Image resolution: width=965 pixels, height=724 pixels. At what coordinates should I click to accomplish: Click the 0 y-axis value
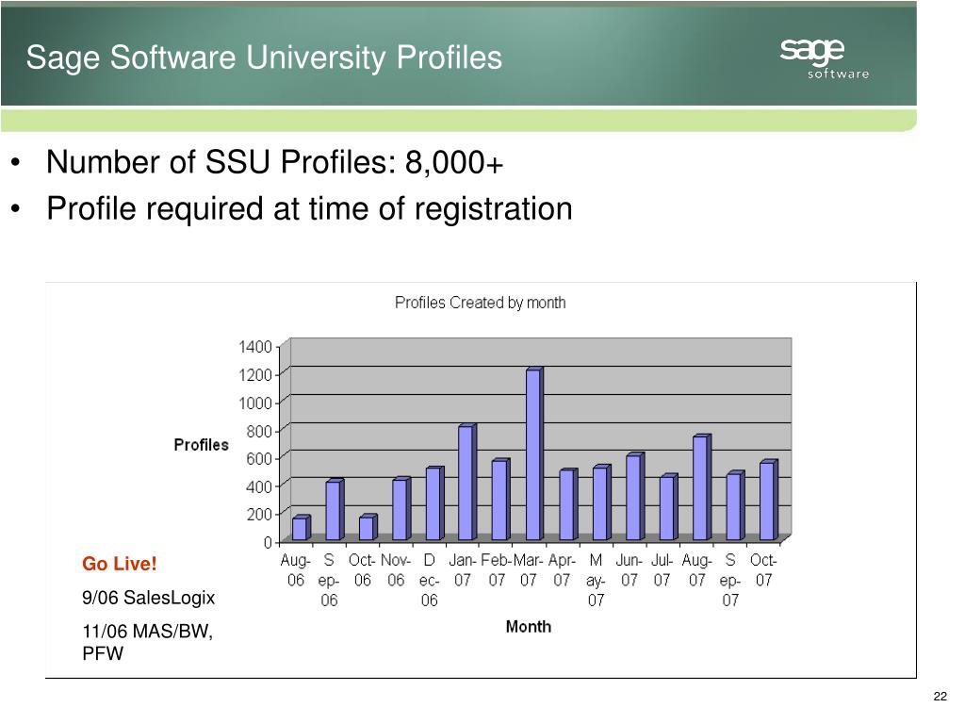(268, 542)
